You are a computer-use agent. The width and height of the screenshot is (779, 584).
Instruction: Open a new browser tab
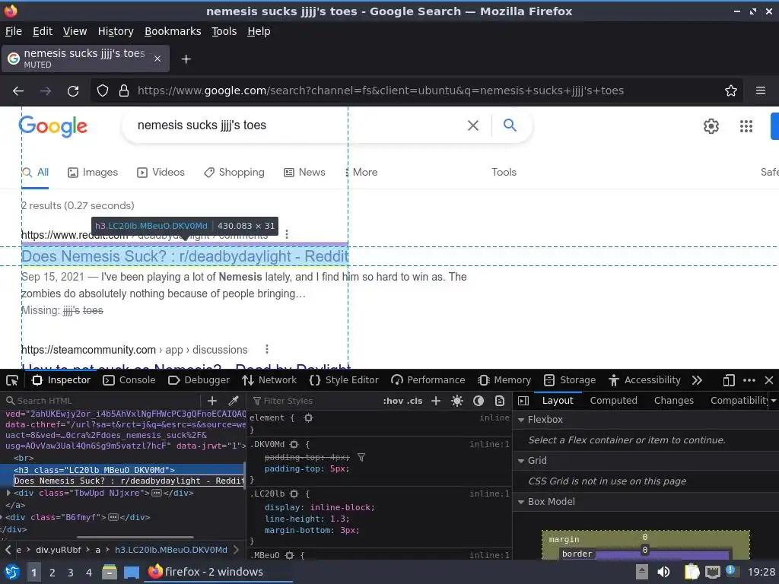pyautogui.click(x=186, y=59)
